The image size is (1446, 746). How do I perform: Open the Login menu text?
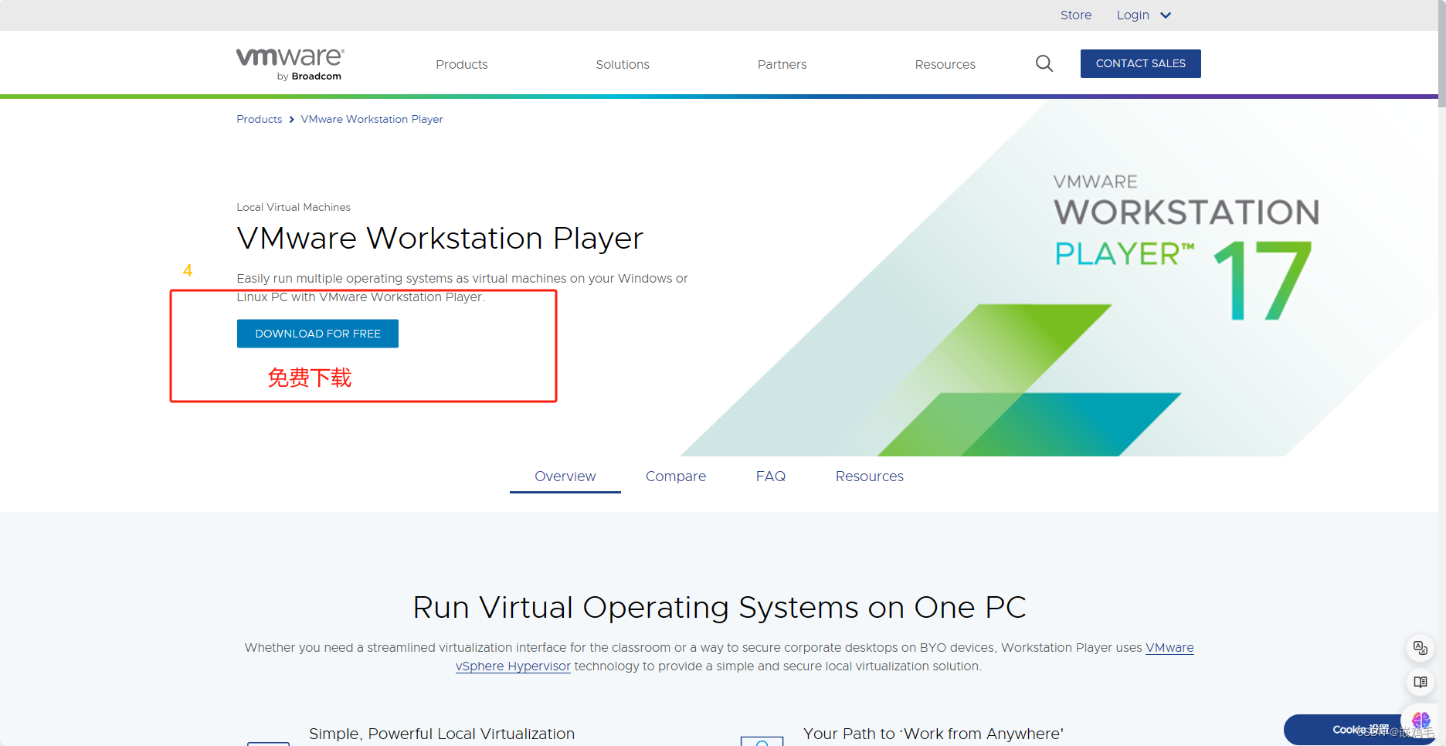point(1132,15)
